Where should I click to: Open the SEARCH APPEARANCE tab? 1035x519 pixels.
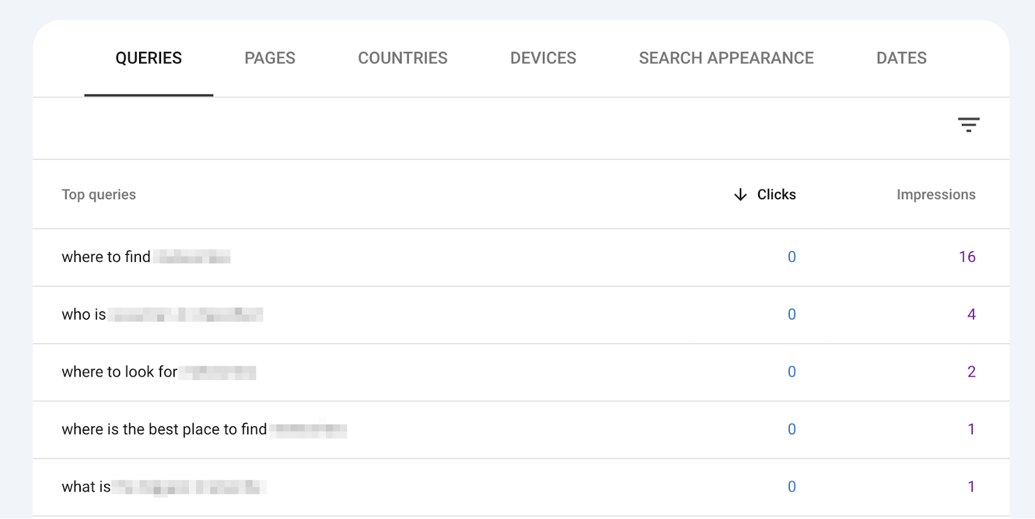pos(726,58)
